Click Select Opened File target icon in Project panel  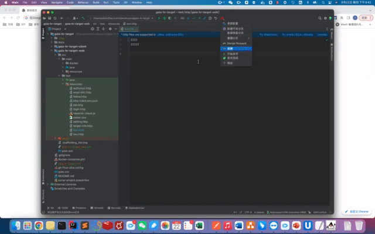click(x=93, y=29)
